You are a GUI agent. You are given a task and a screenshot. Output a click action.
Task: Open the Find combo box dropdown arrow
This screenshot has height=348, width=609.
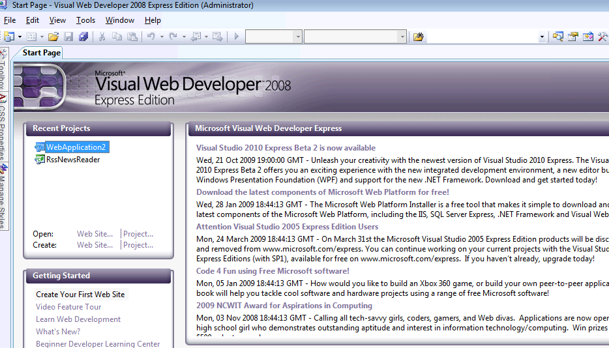pos(542,37)
